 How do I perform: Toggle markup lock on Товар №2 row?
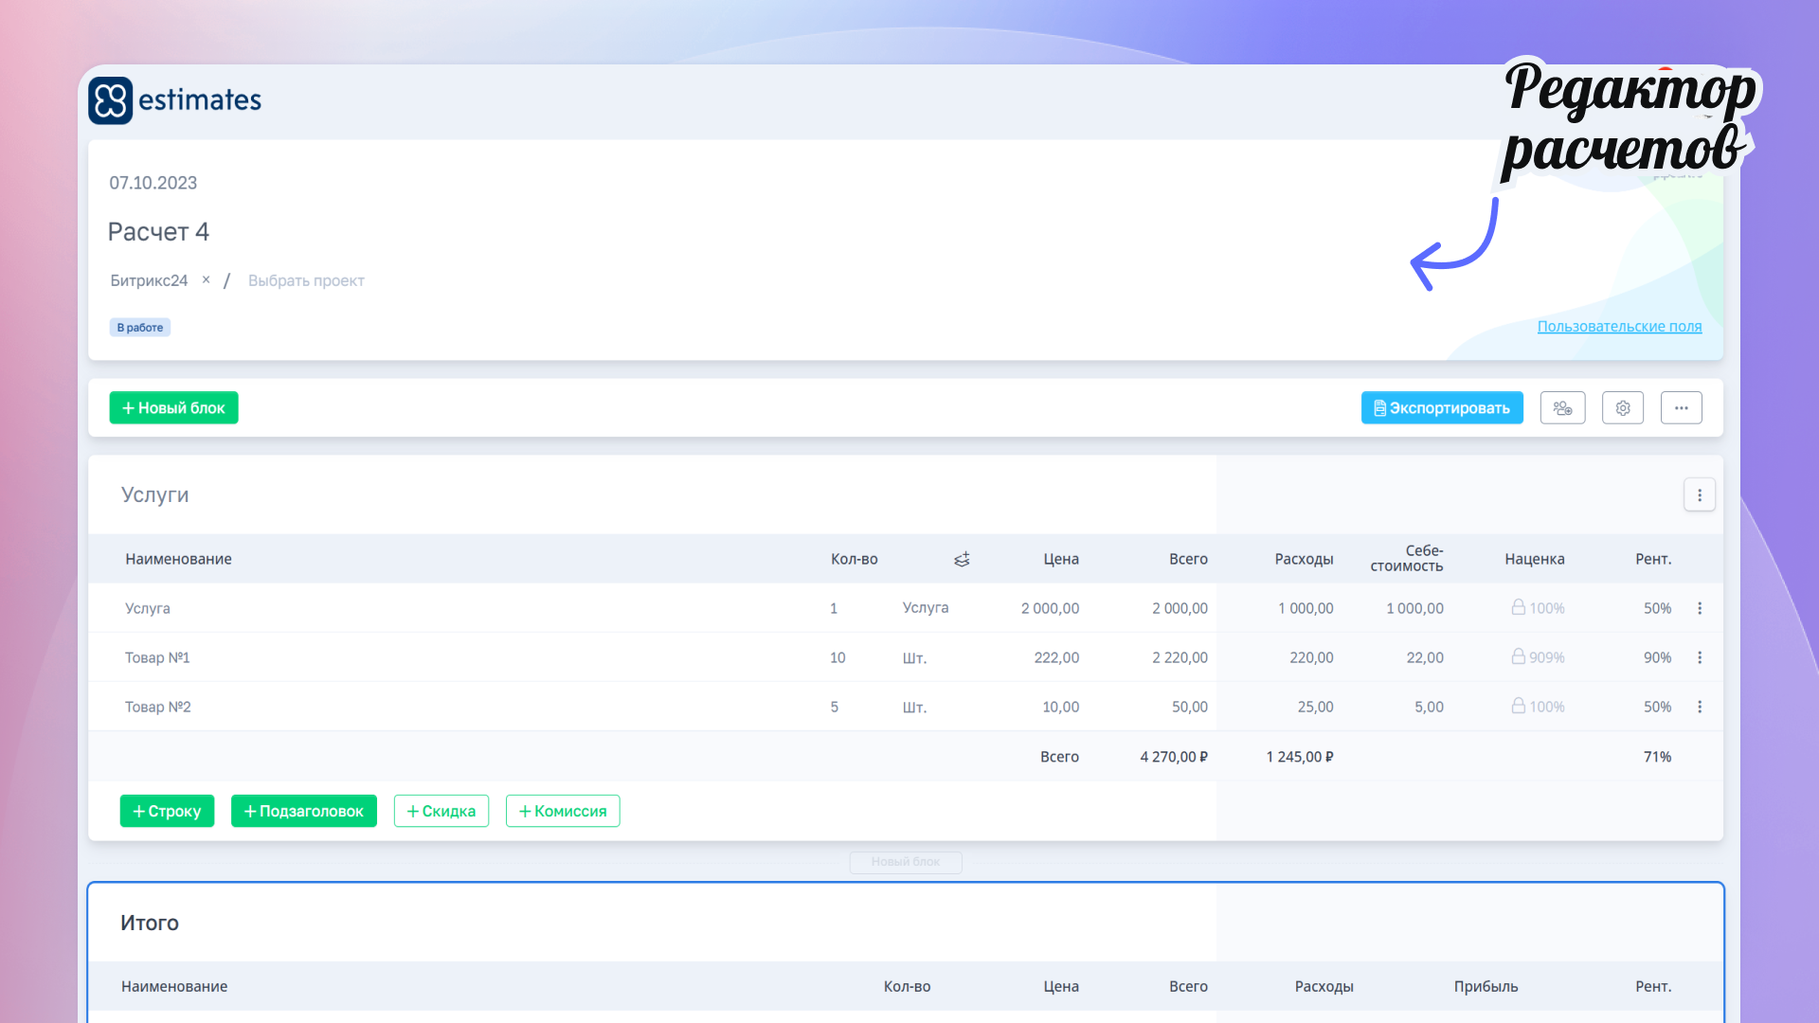point(1518,706)
